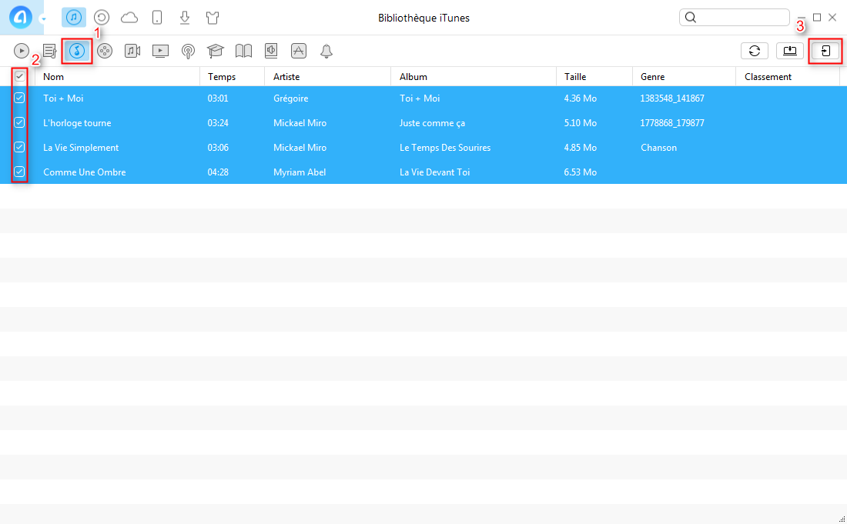Image resolution: width=847 pixels, height=524 pixels.
Task: Click album La Vie Devant Toi
Action: [435, 172]
